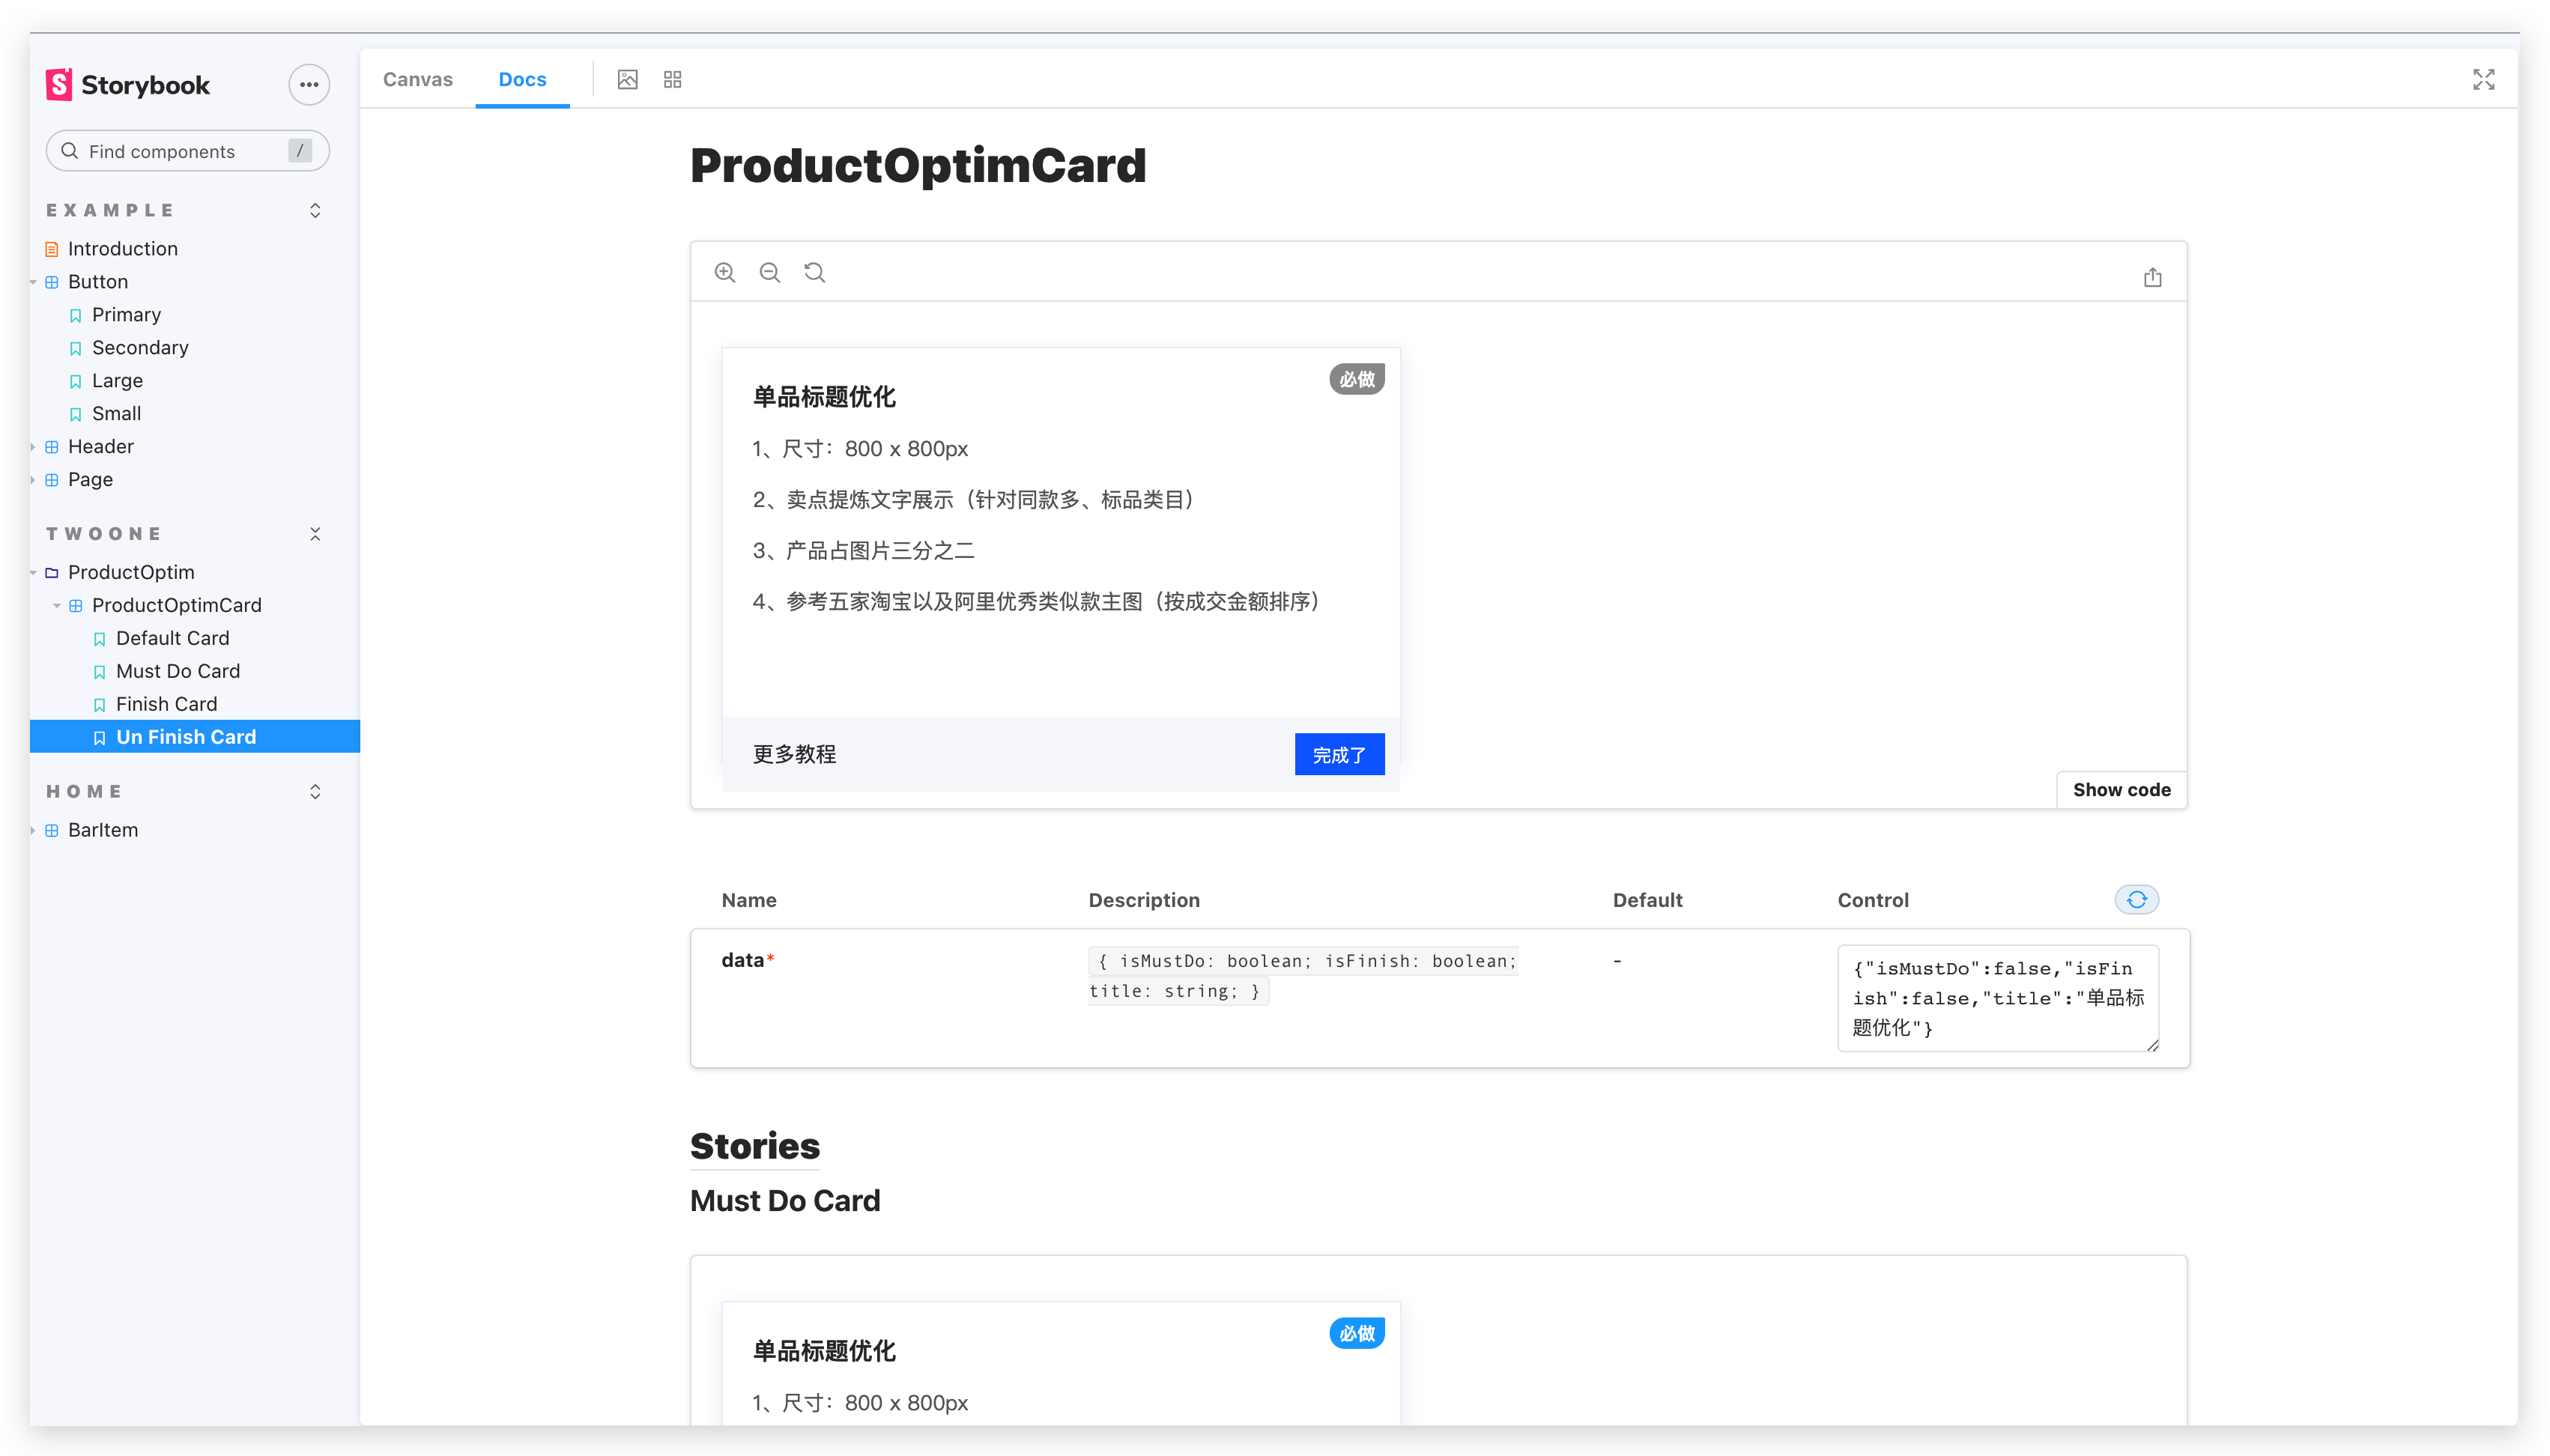
Task: Collapse the EXAMPLE section
Action: [x=315, y=210]
